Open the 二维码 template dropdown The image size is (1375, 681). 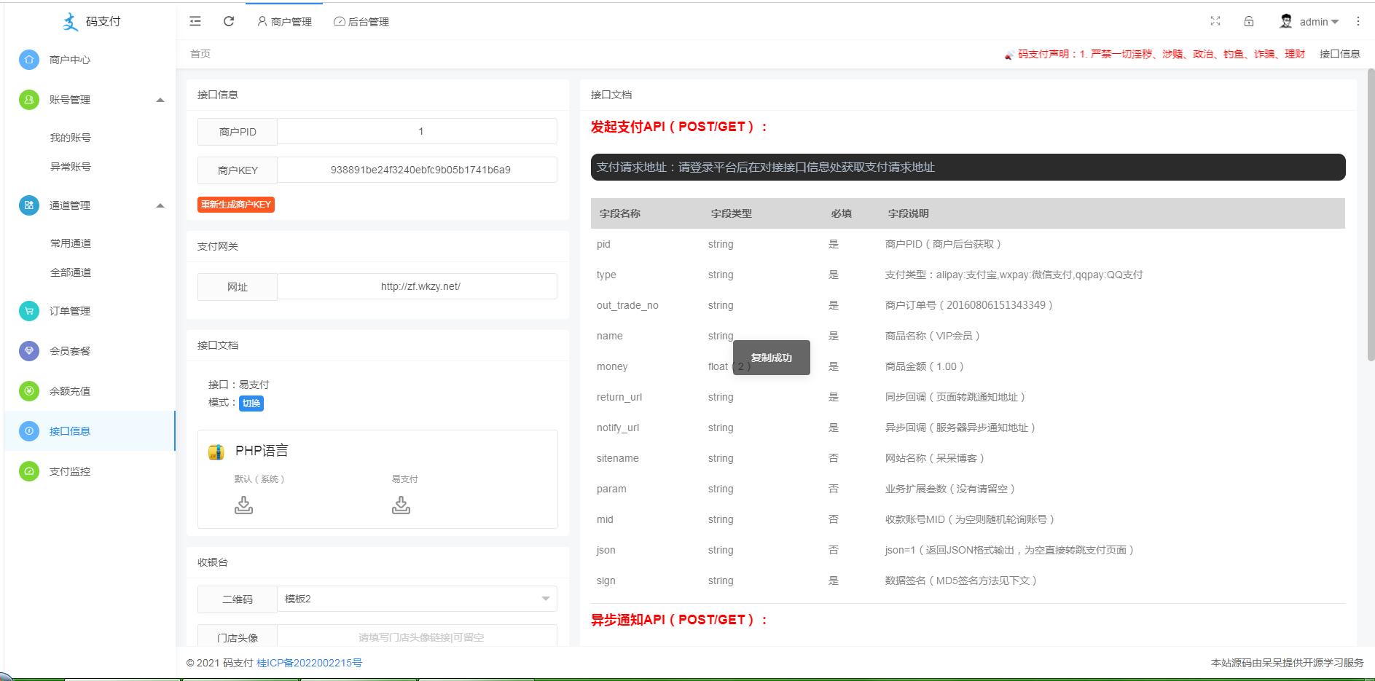click(x=417, y=599)
